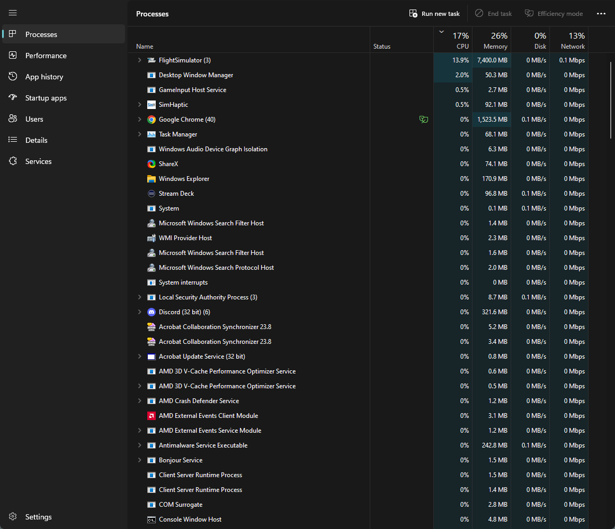Open the three-dot more options icon

(x=601, y=14)
